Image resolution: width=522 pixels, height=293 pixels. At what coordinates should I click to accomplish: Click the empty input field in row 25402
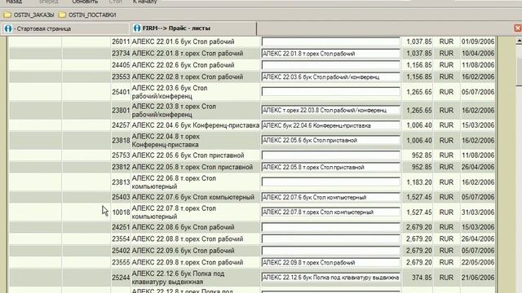click(330, 251)
